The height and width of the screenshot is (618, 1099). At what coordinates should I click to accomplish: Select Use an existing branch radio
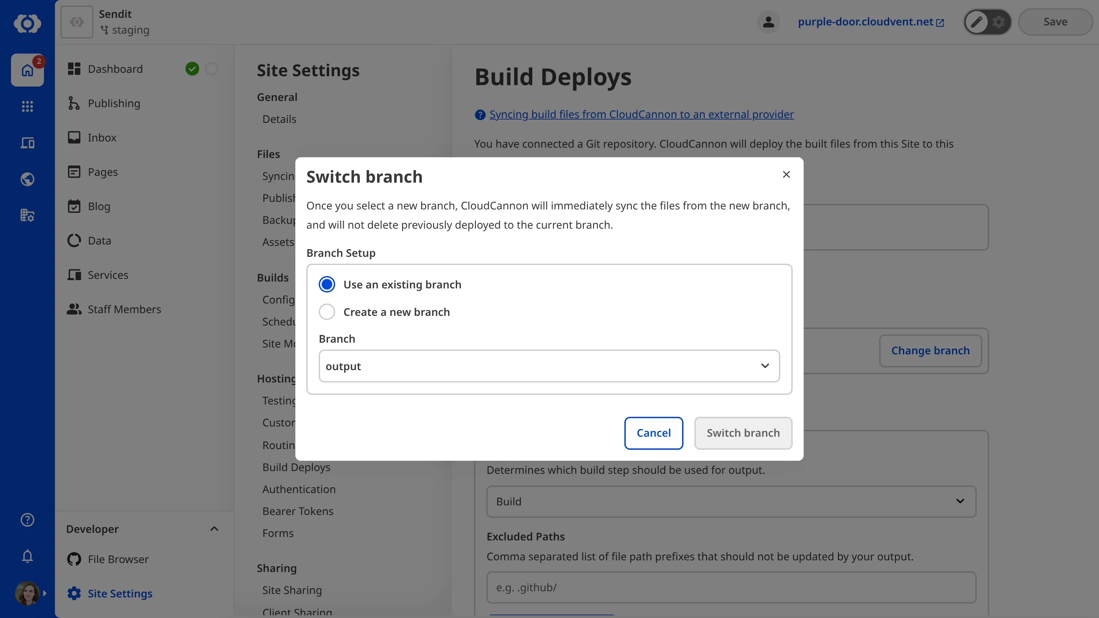[327, 285]
